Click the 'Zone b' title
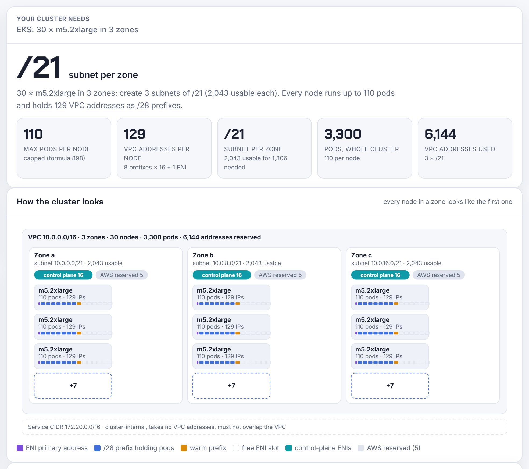 203,255
